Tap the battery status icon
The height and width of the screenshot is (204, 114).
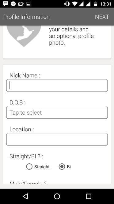click(96, 4)
